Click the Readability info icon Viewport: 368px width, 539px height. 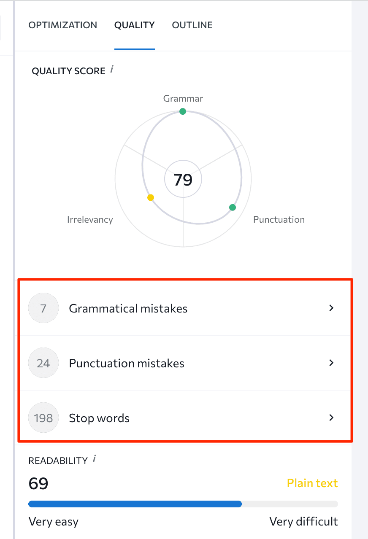95,459
